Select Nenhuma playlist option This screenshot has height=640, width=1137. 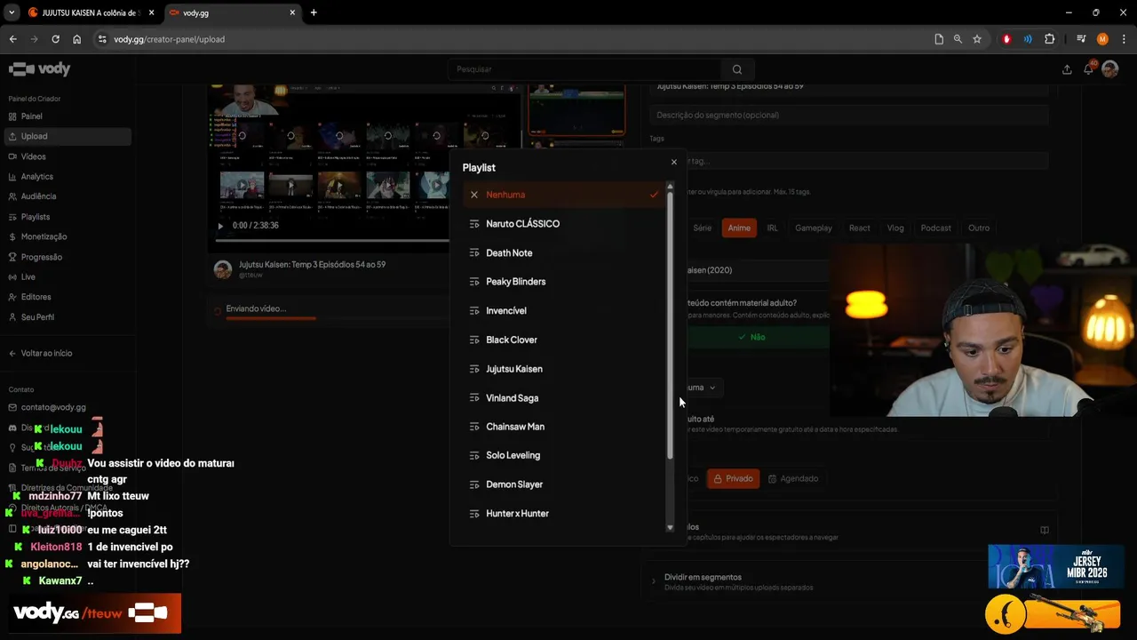pos(563,195)
